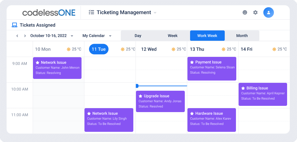
Task: Switch to the Day view tab
Action: coord(138,35)
